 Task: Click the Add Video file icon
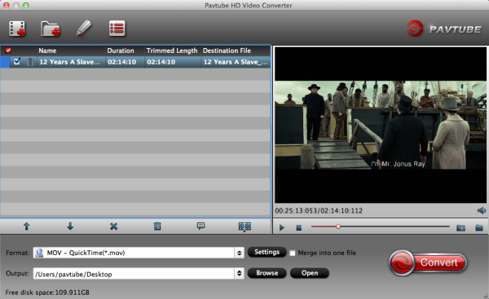17,29
